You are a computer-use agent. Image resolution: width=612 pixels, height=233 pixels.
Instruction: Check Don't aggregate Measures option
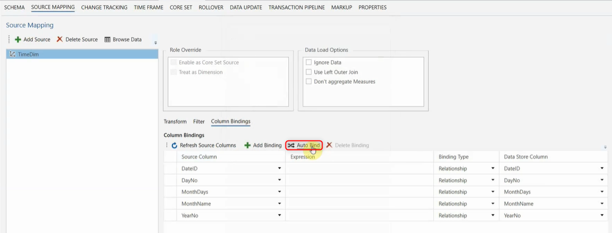(x=309, y=81)
